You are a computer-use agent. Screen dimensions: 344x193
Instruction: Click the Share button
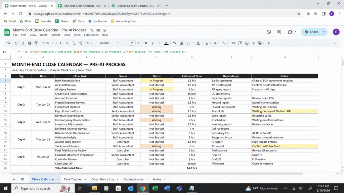[x=311, y=32]
